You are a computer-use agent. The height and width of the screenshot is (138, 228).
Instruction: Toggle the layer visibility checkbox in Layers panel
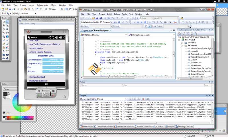[225, 111]
